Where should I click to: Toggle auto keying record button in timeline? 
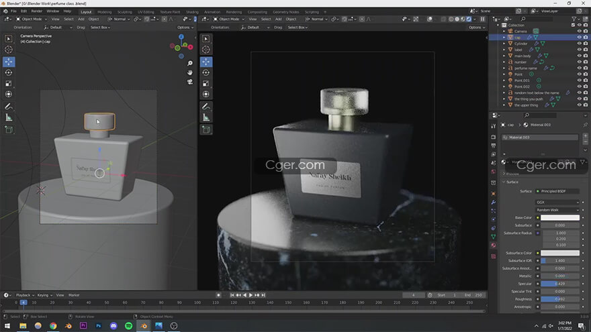coord(218,295)
